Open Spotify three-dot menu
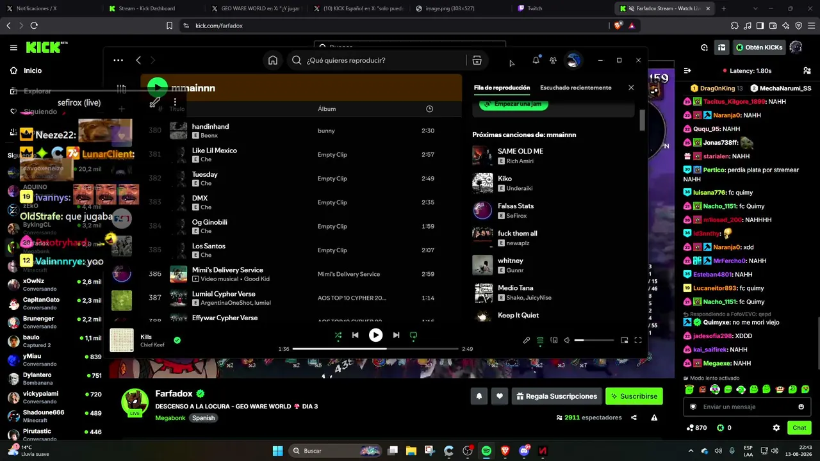 tap(118, 60)
